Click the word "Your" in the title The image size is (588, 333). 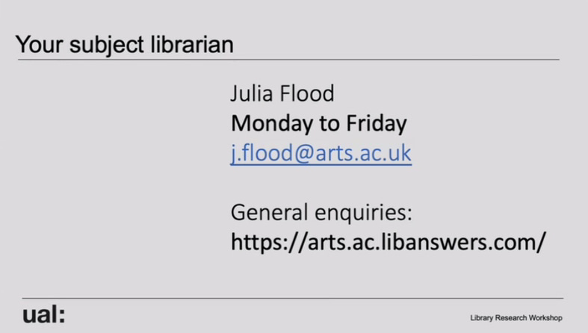point(39,44)
